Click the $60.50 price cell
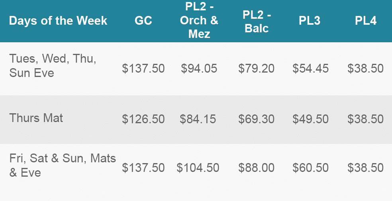This screenshot has width=392, height=201. 310,168
